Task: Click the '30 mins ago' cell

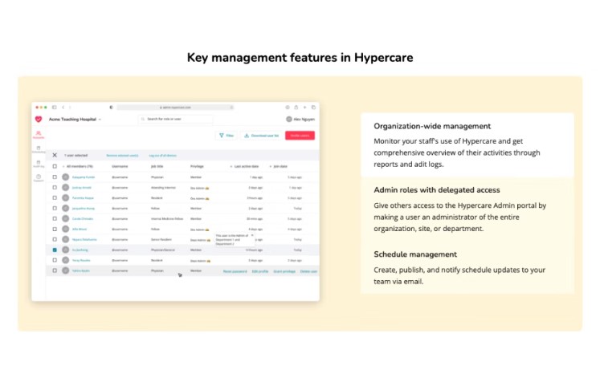Action: [255, 219]
